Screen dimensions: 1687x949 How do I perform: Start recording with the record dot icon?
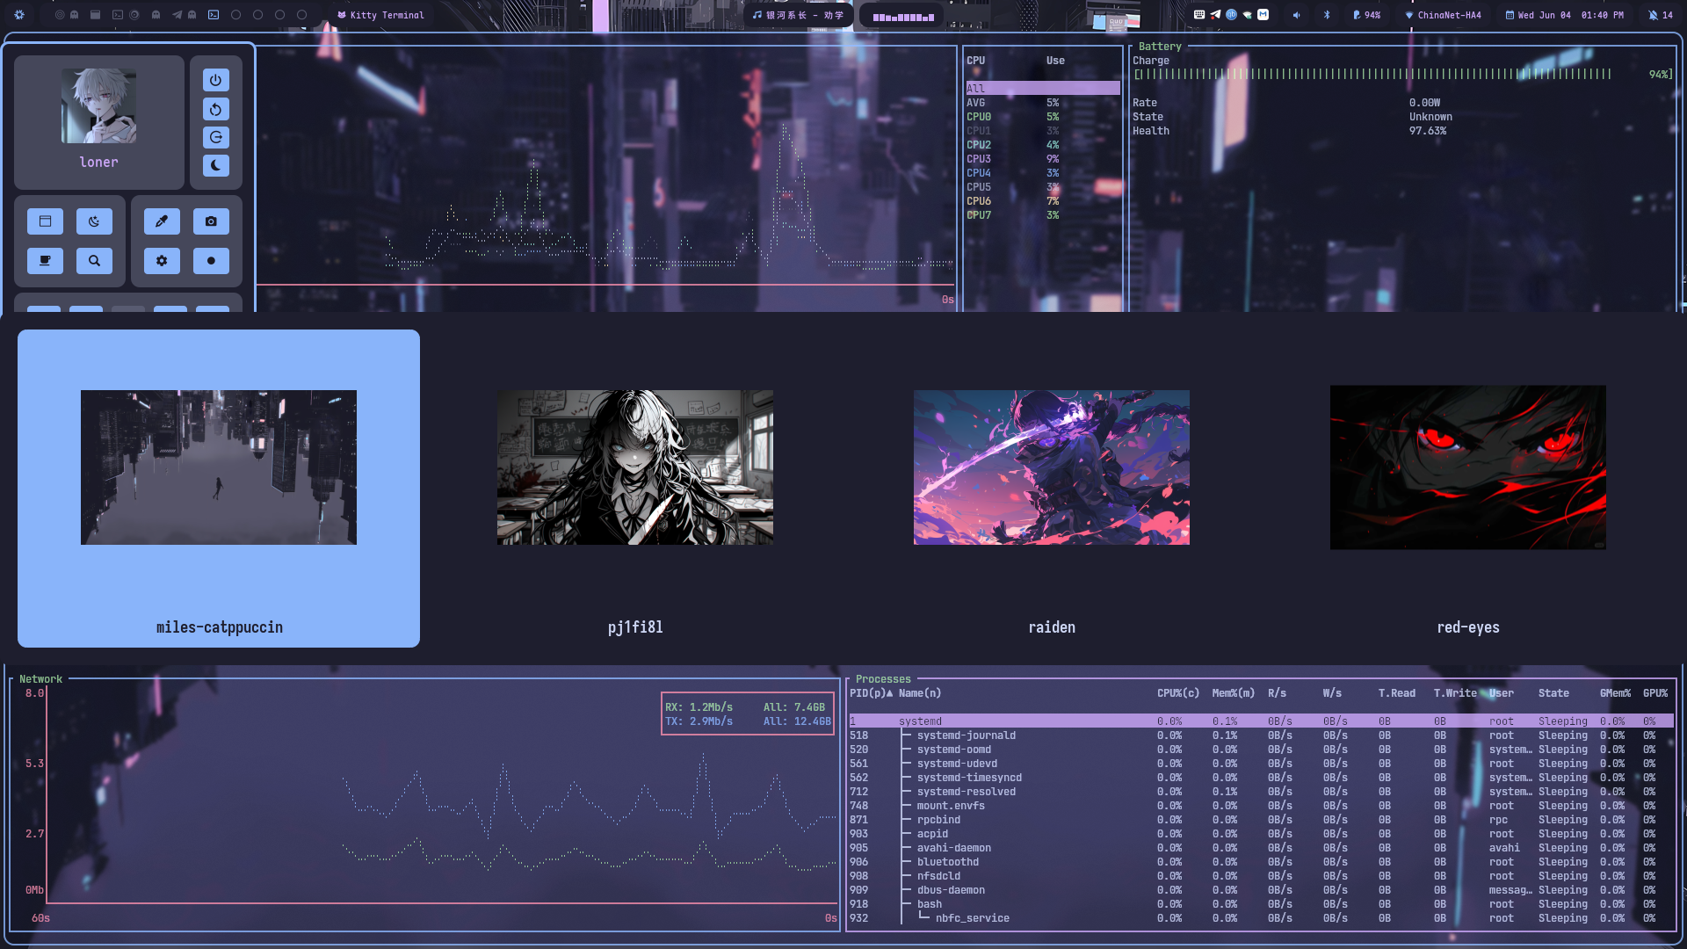[x=211, y=261]
